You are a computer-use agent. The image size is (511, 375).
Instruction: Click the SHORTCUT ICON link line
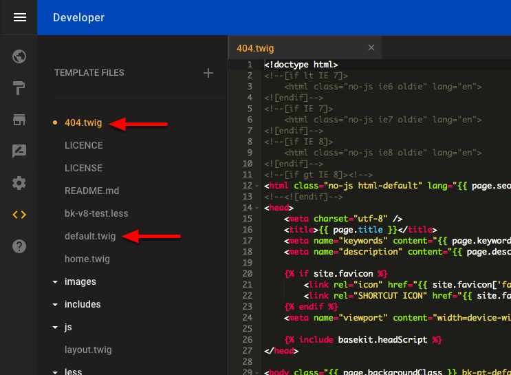tap(407, 295)
